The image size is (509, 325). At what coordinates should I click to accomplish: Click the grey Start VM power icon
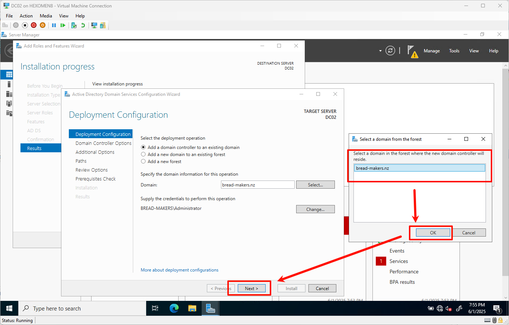pyautogui.click(x=16, y=25)
